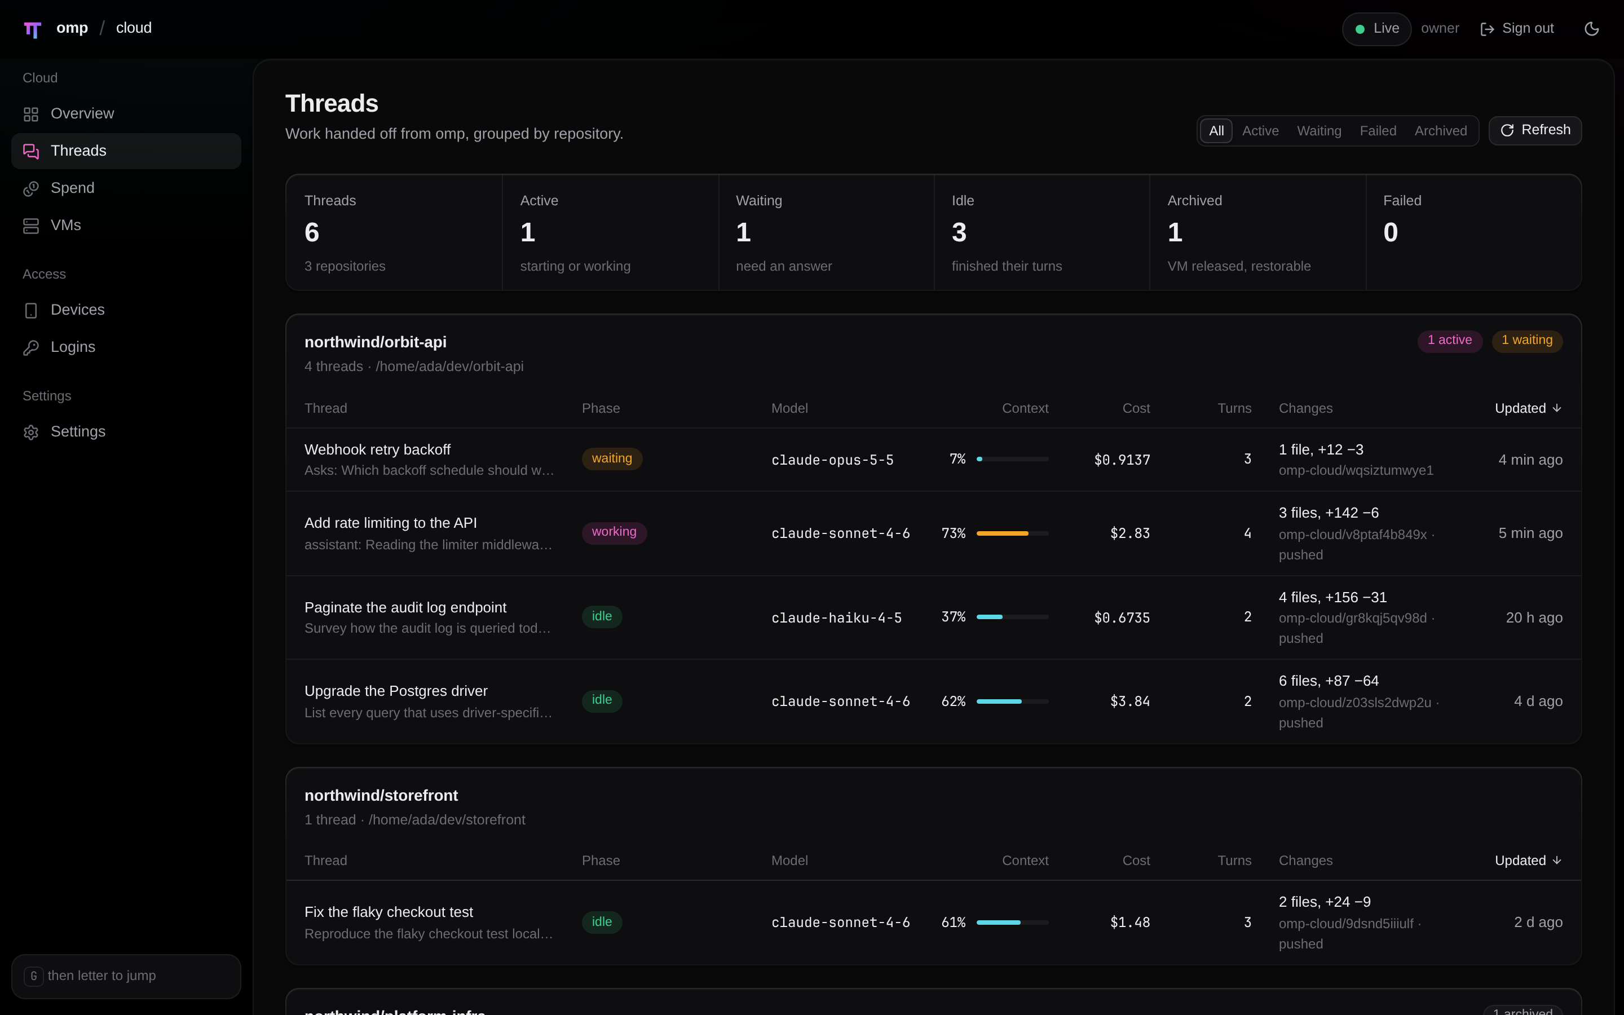The height and width of the screenshot is (1015, 1624).
Task: Click the $2.83 cost value
Action: click(x=1129, y=533)
